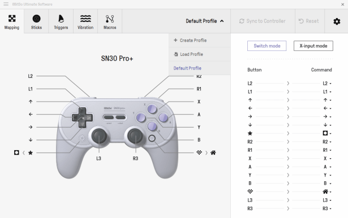Open A command dropdown in list
The image size is (348, 218).
327,167
